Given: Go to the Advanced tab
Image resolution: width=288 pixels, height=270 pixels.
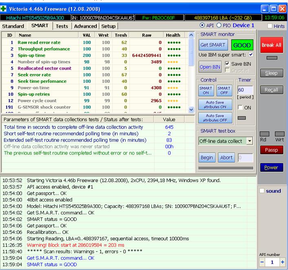Looking at the screenshot, I should tap(86, 26).
